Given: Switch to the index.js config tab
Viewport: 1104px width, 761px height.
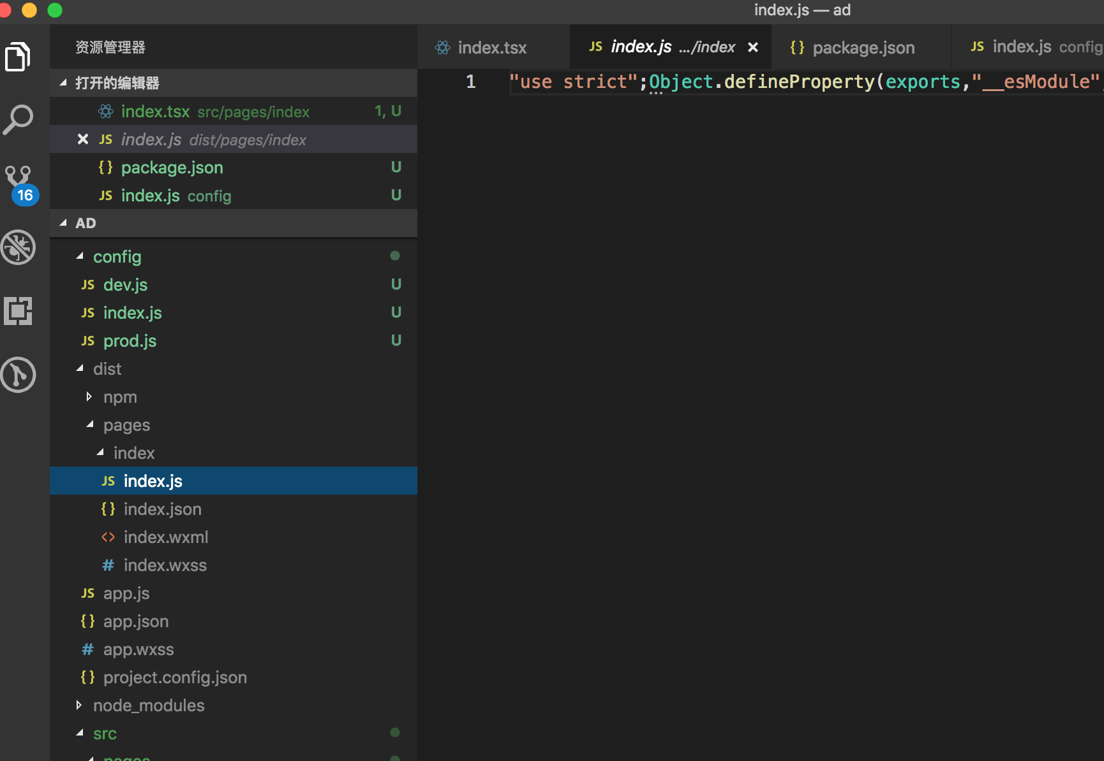Looking at the screenshot, I should coord(1028,47).
